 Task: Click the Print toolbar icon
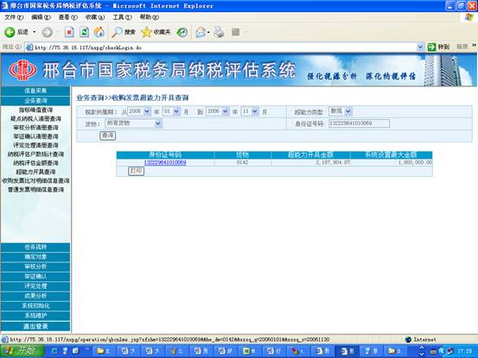219,32
